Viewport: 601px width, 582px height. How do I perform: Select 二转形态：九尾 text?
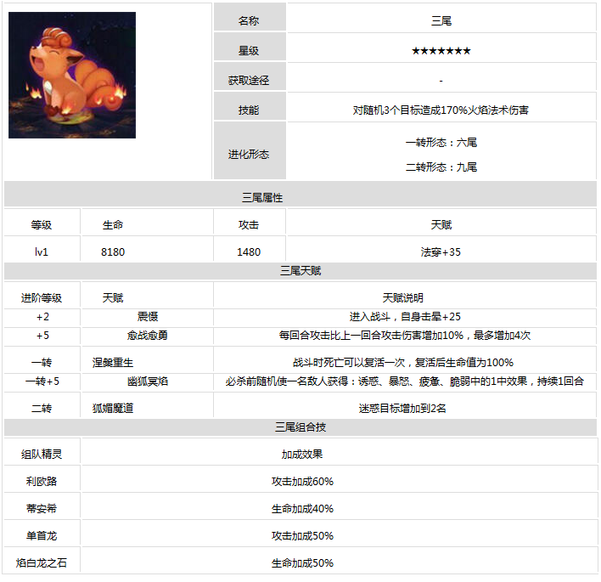pos(441,167)
